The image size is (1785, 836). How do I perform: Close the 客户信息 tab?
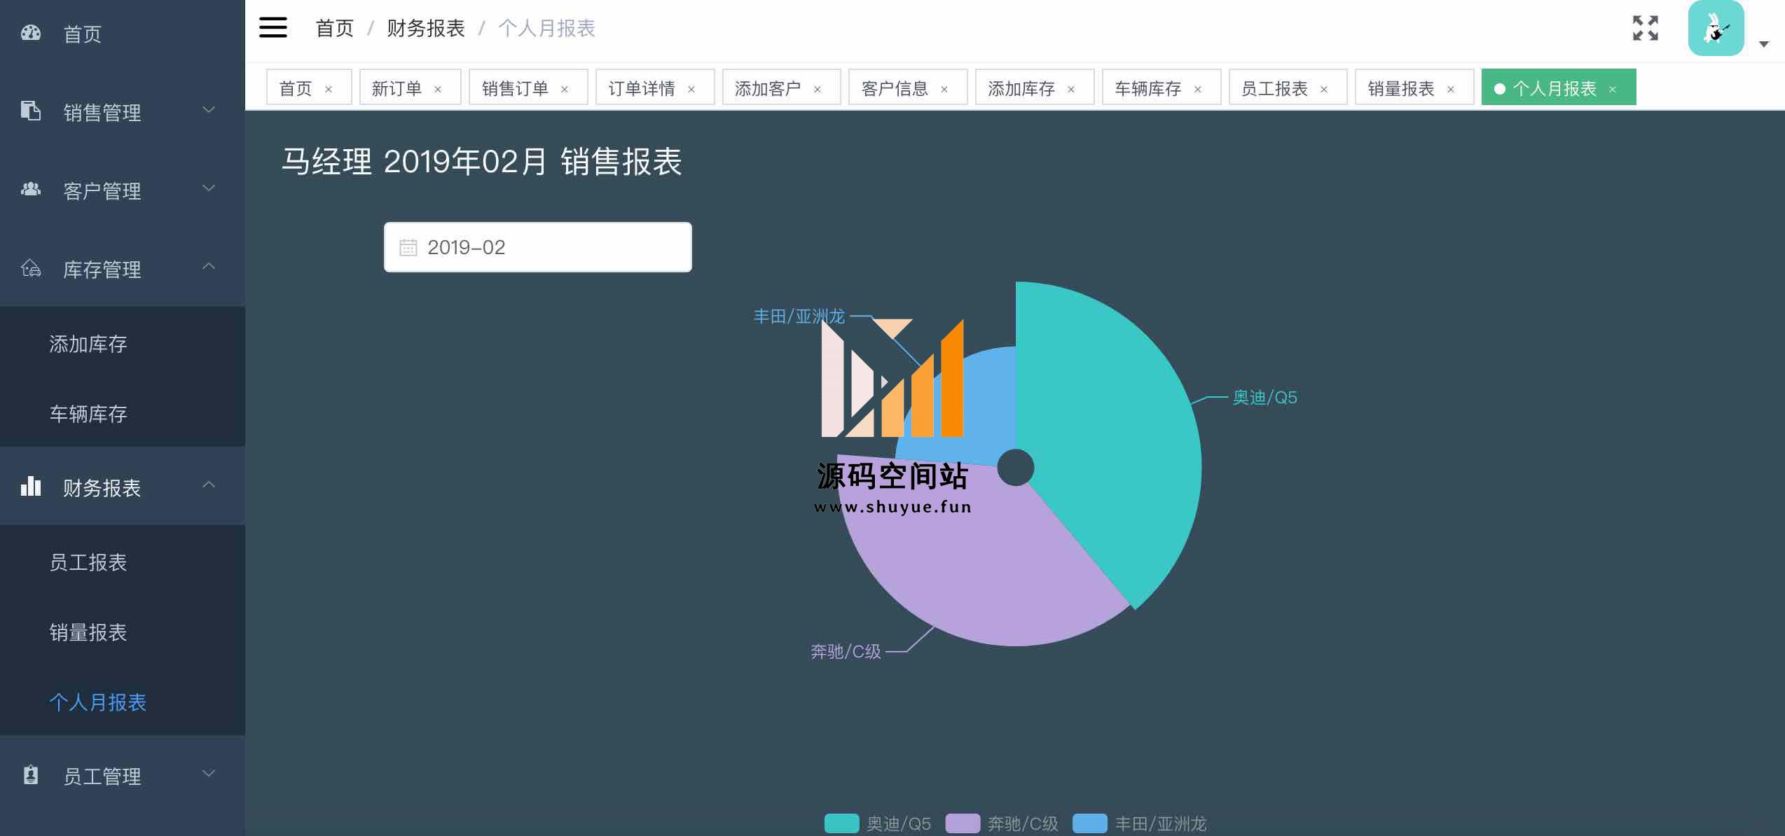point(944,90)
